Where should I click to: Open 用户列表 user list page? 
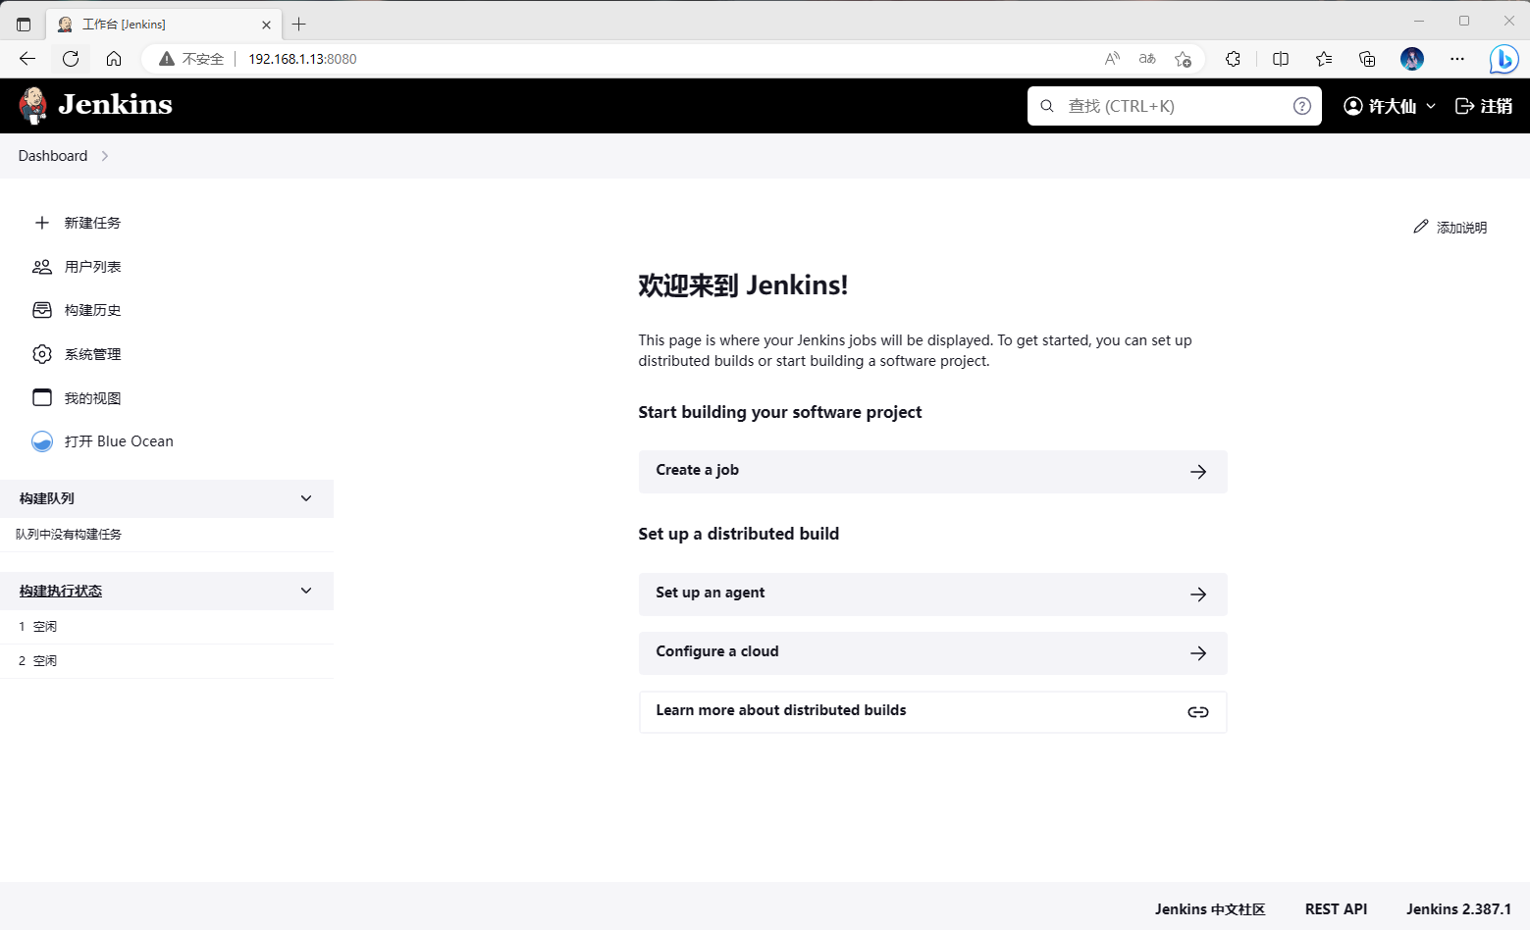pos(92,267)
